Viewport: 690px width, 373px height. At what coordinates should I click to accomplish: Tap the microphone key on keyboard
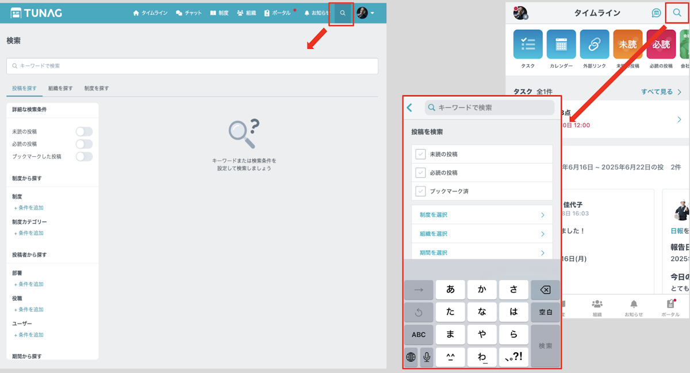[x=427, y=357]
